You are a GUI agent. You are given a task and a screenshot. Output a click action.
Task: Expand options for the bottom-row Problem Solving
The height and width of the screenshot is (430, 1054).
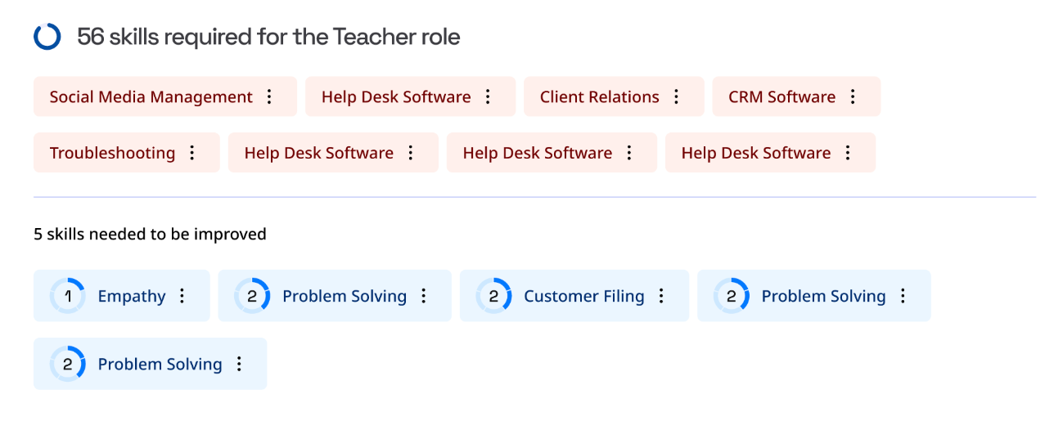[x=239, y=364]
